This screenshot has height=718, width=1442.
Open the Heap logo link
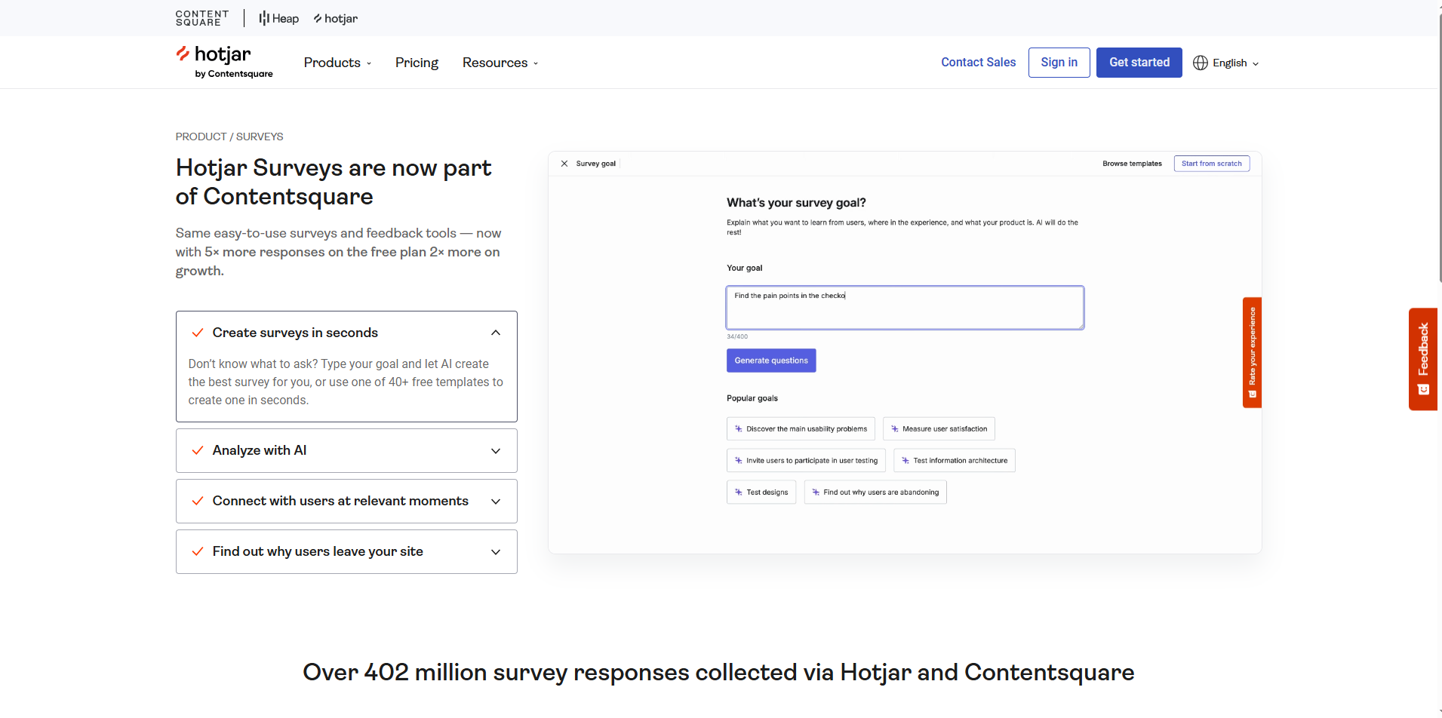(279, 18)
